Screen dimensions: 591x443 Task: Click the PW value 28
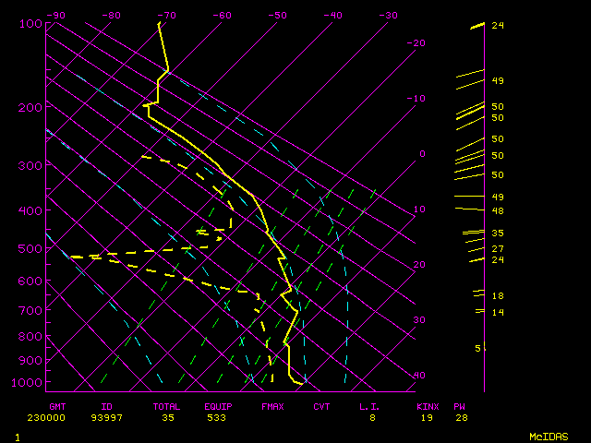click(461, 418)
